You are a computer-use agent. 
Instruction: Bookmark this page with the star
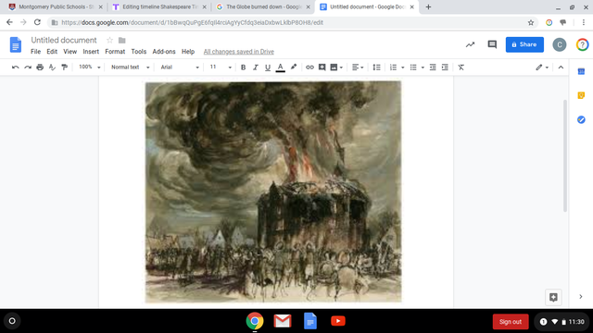(531, 22)
